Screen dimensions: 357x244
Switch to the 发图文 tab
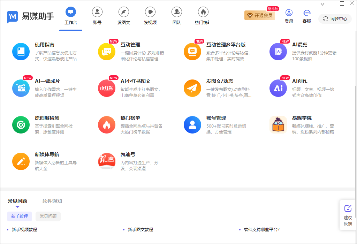click(124, 16)
